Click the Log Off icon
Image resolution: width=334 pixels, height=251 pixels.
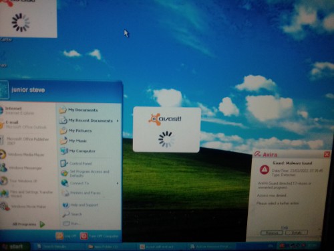pos(59,236)
